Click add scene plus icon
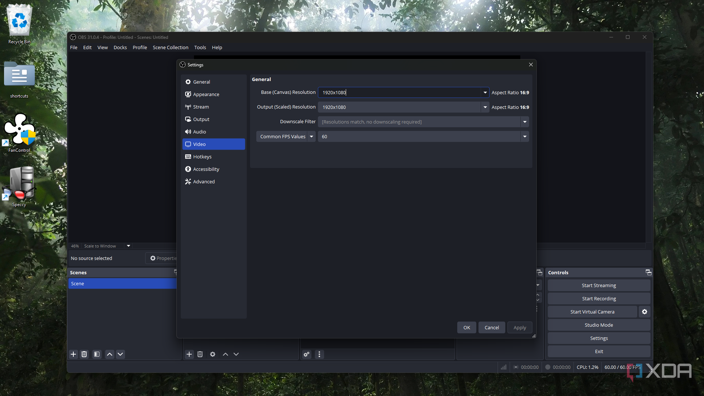 click(73, 354)
